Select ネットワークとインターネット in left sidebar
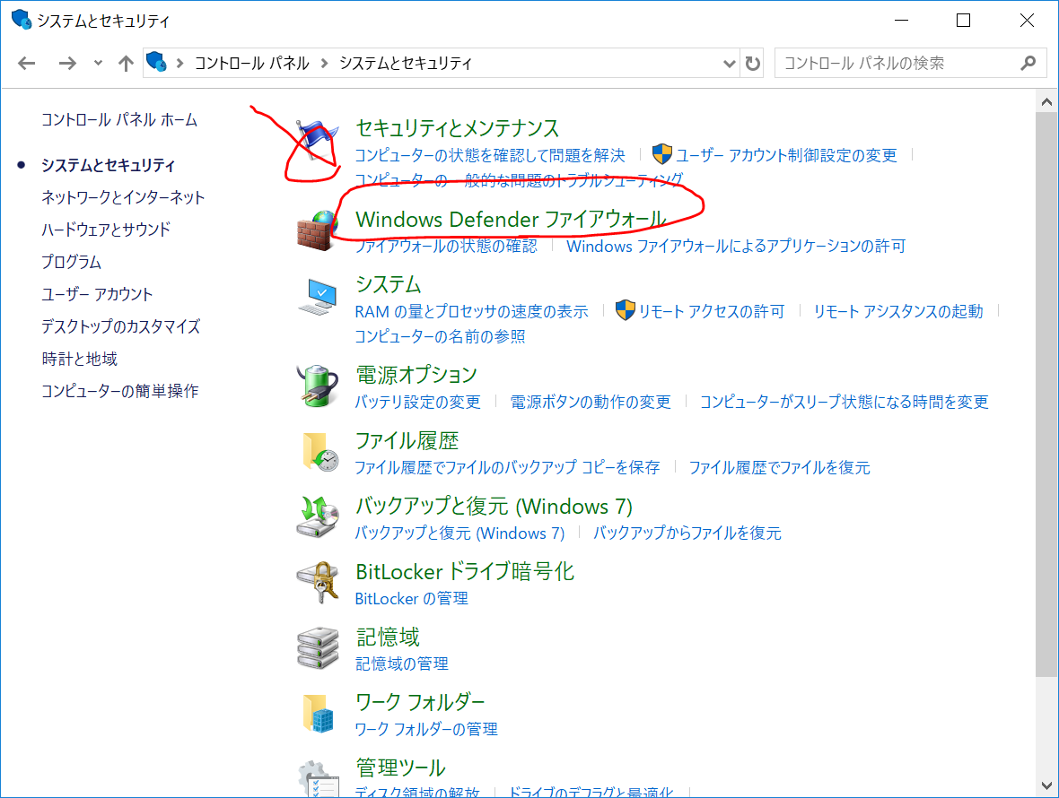The image size is (1059, 798). (123, 197)
